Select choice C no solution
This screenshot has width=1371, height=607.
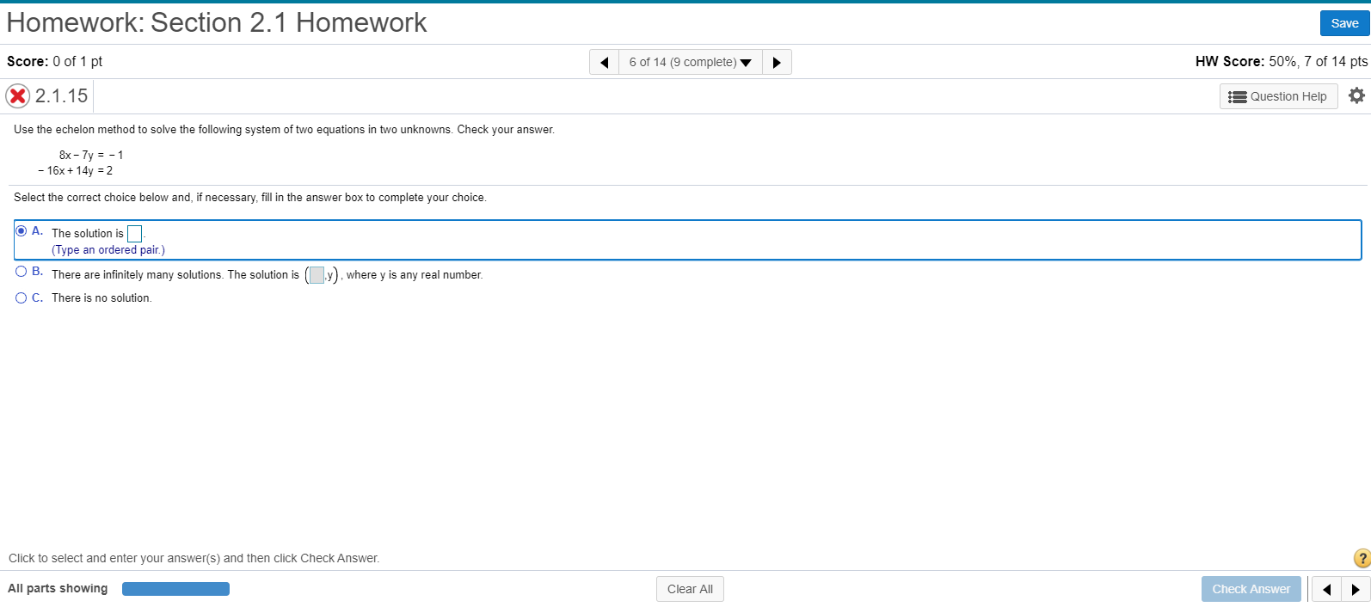click(22, 298)
